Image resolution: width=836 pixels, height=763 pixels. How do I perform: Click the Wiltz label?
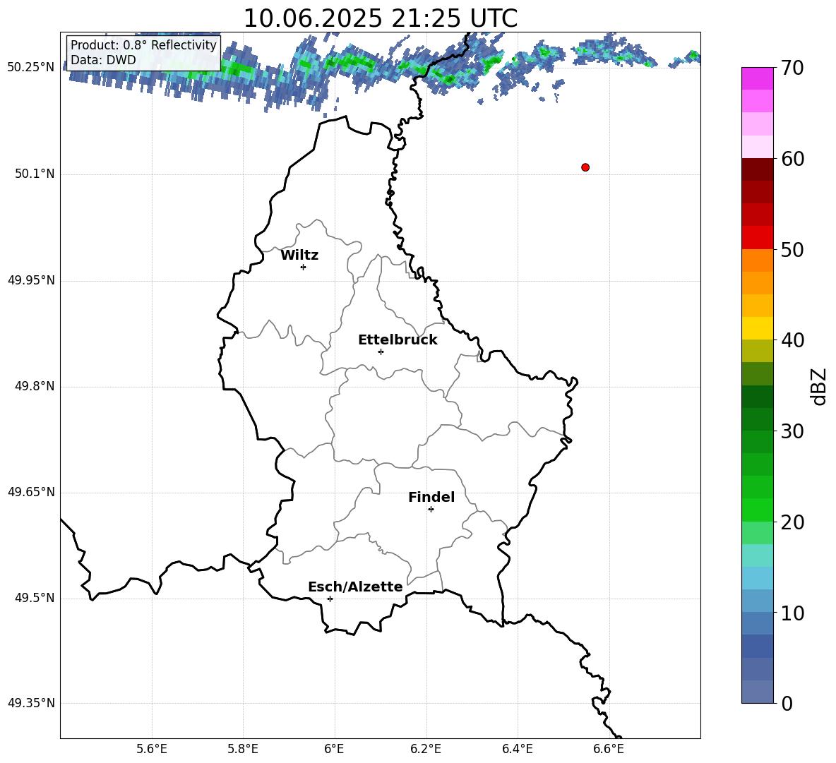click(299, 256)
